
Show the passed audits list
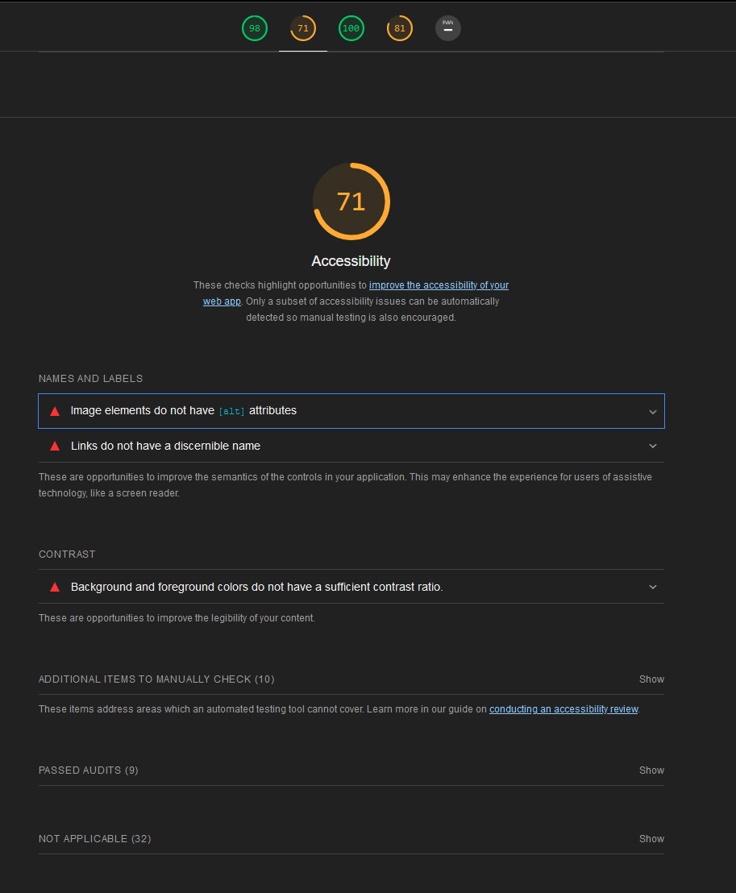click(x=651, y=770)
